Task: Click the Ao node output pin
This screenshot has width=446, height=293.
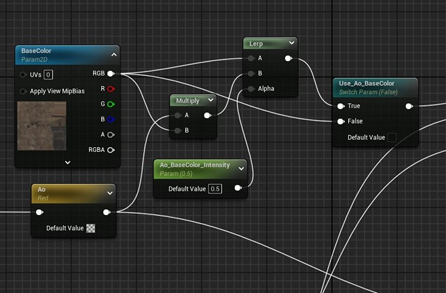Action: (107, 212)
